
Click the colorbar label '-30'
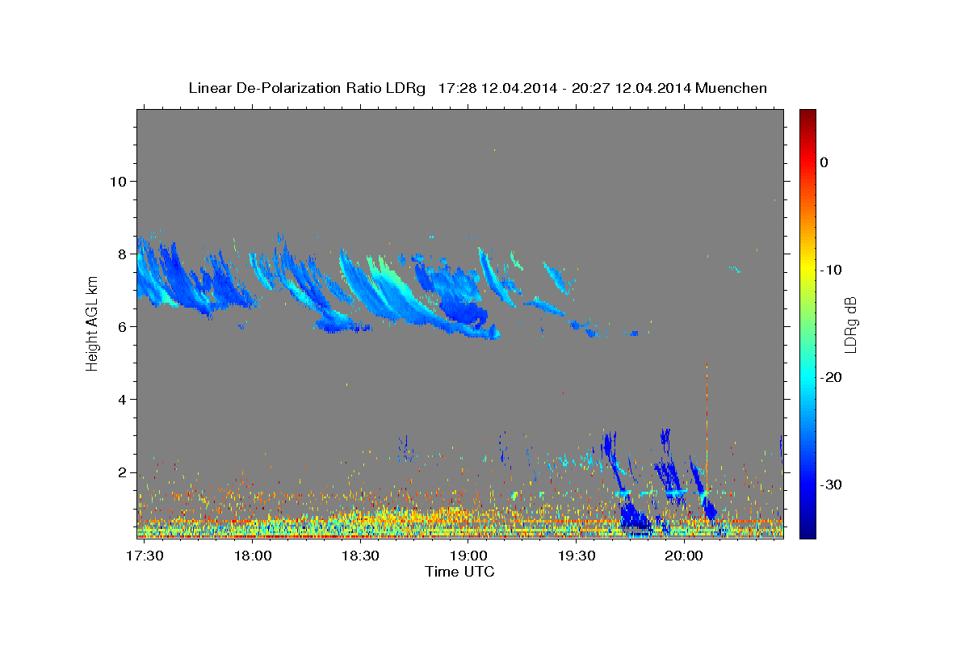832,484
